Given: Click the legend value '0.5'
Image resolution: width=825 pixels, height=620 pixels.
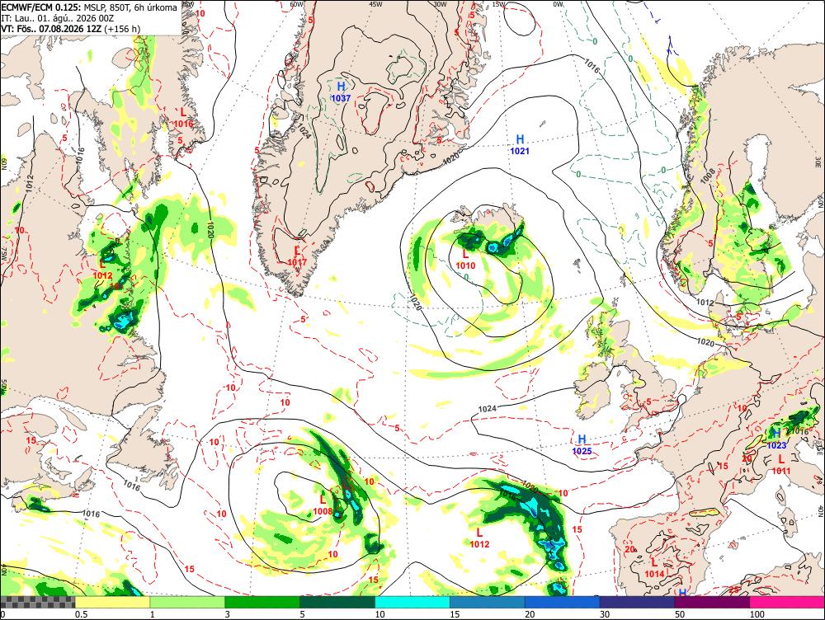Looking at the screenshot, I should click(x=81, y=614).
